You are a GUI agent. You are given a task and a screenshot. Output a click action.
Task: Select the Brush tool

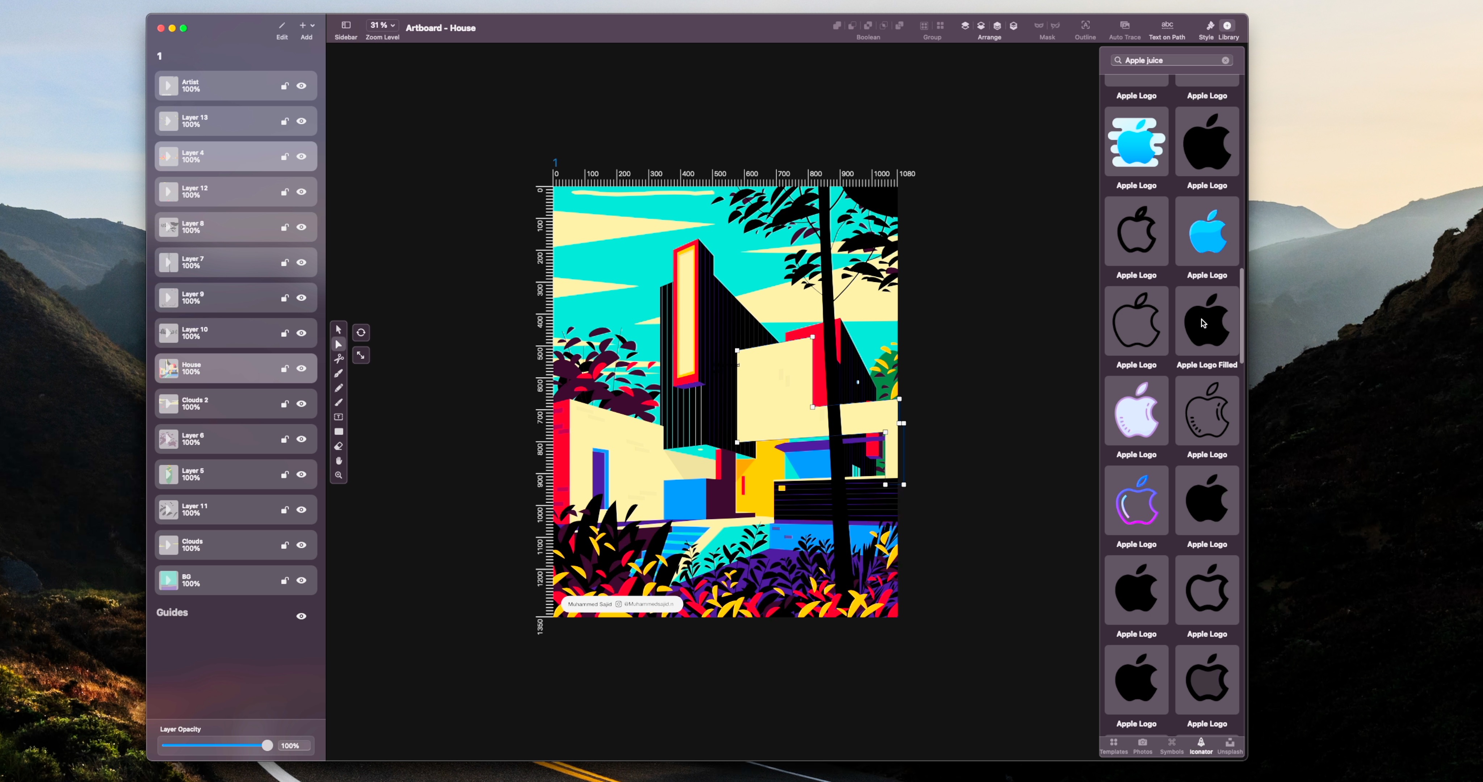(x=339, y=402)
